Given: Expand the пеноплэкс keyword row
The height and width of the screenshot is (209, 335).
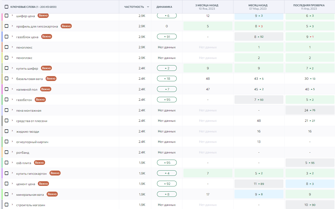Looking at the screenshot, I should coord(12,57).
